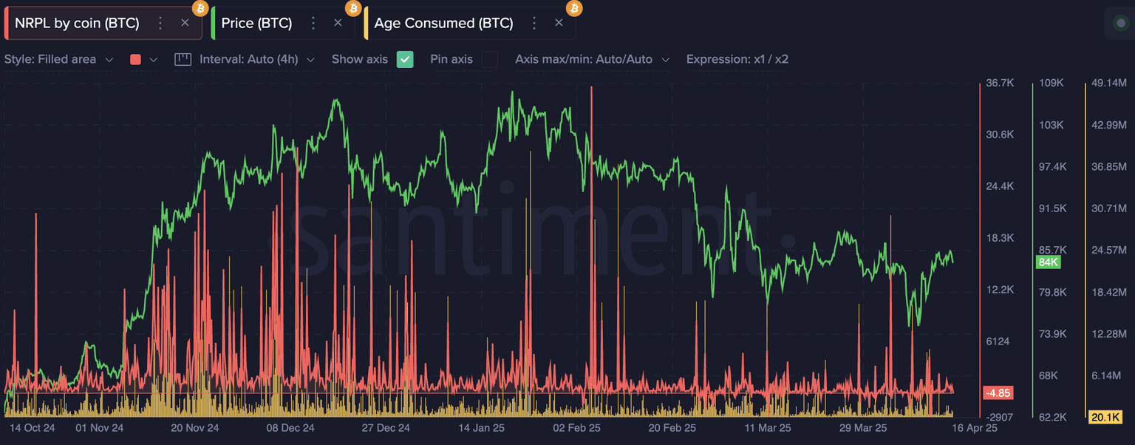Click Bitcoin badge on Price (BTC) tab
This screenshot has width=1135, height=445.
click(x=353, y=8)
